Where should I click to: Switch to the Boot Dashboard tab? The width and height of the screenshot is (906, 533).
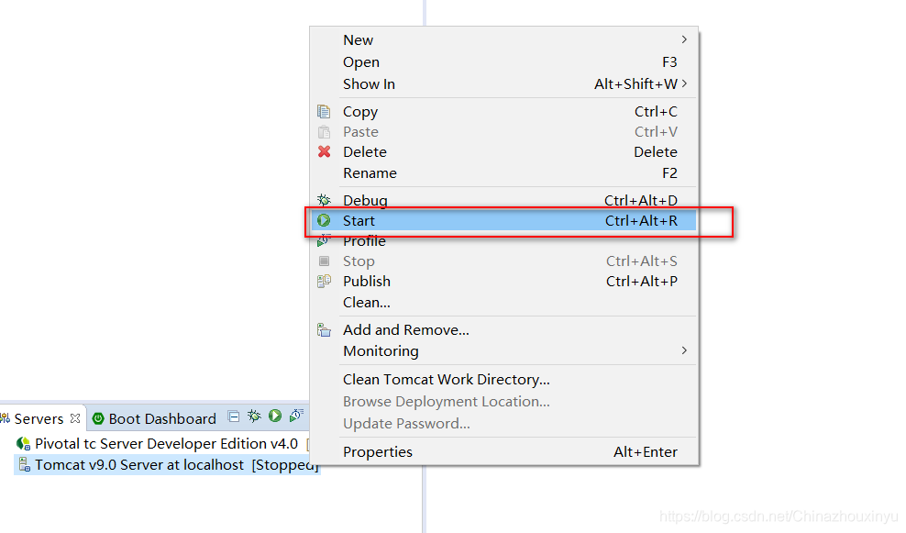click(154, 418)
